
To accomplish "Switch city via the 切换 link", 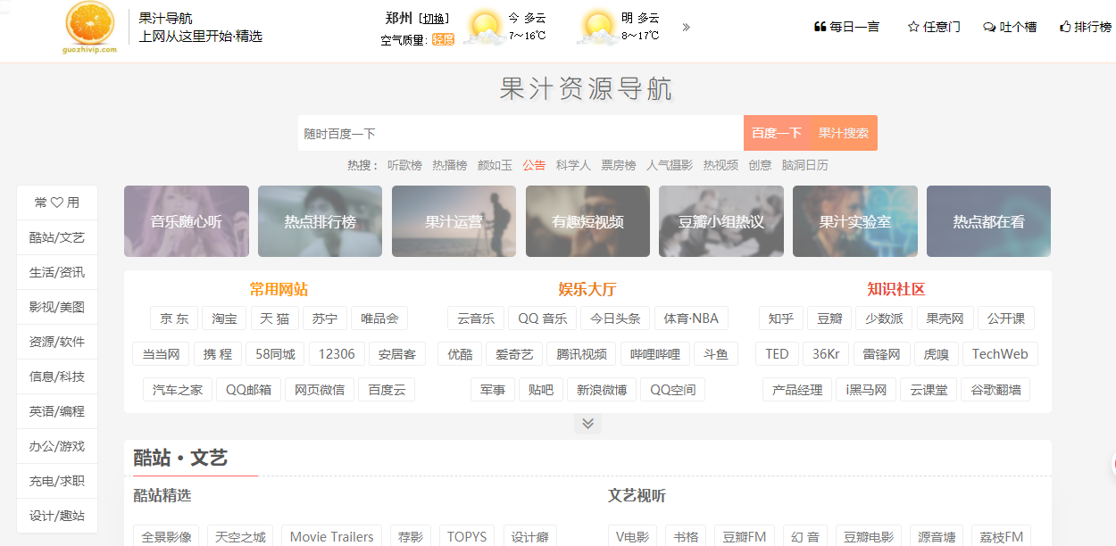I will click(434, 18).
